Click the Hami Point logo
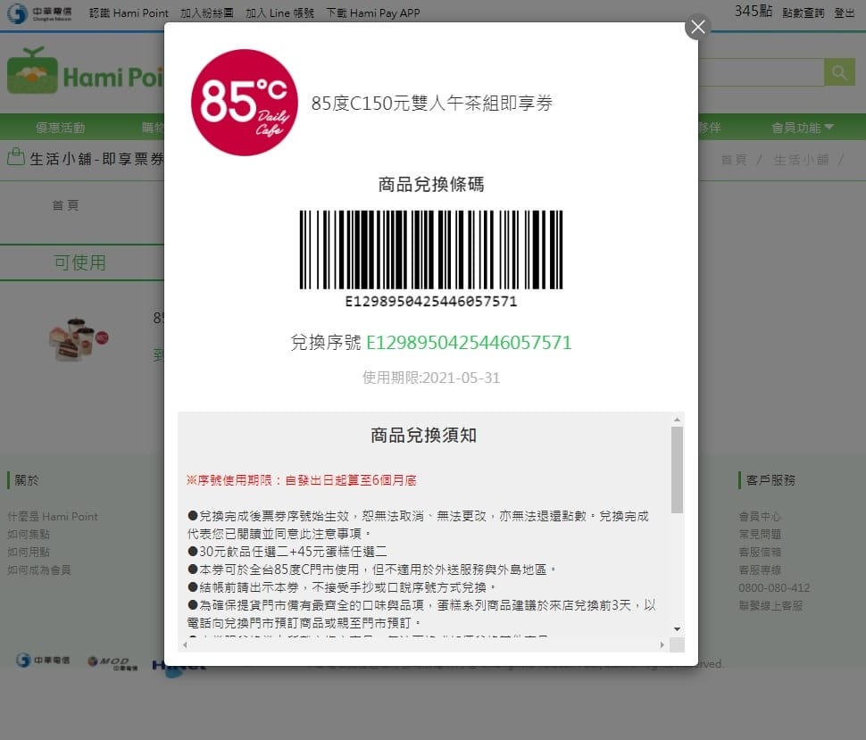Screen dimensions: 866x740 tap(85, 77)
